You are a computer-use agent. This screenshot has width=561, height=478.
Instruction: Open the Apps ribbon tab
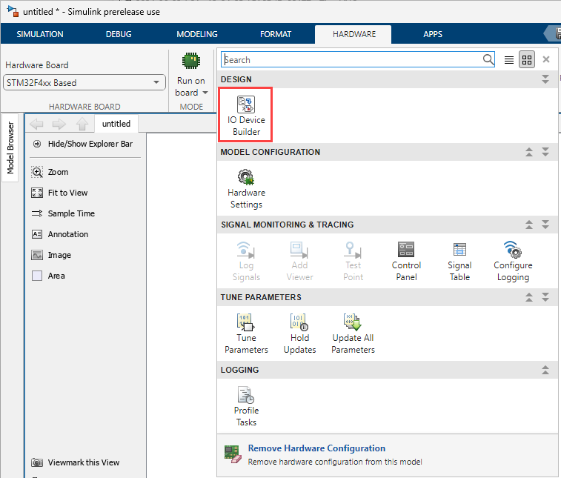click(x=433, y=34)
